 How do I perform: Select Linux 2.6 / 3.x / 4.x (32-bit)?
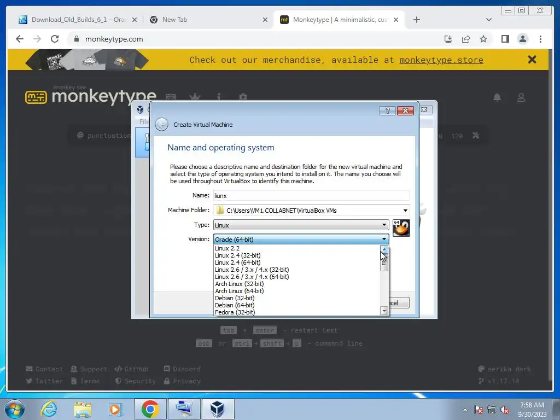(x=297, y=270)
